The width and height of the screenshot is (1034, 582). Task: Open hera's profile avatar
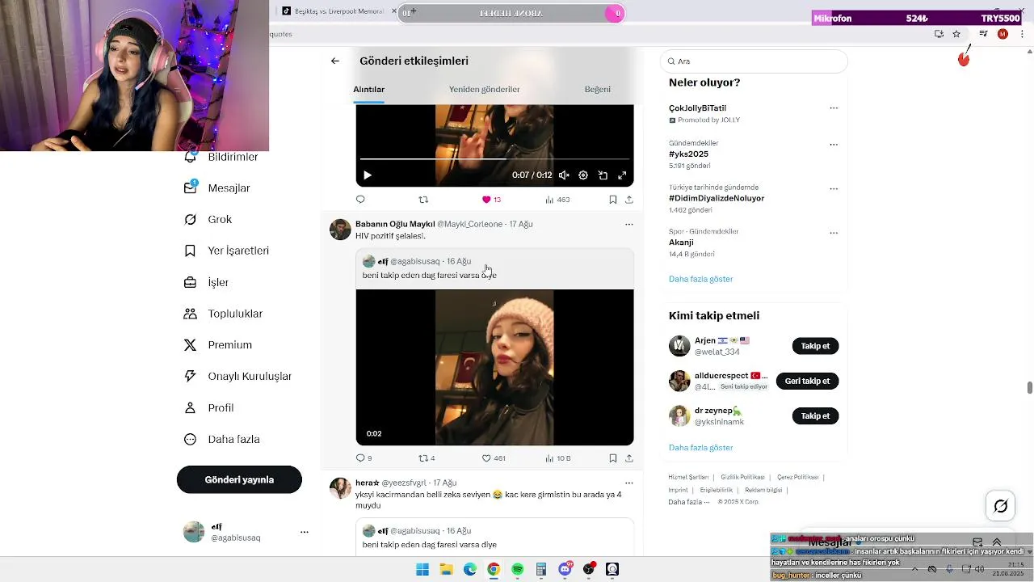[x=340, y=488]
